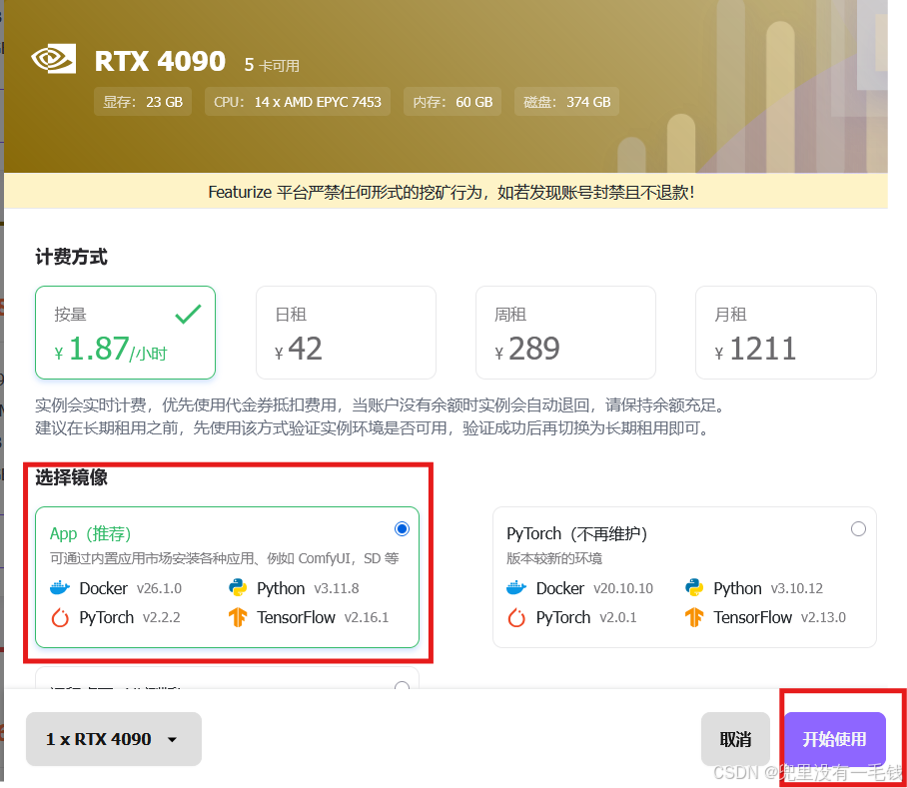Select the 月租 billing option
The width and height of the screenshot is (907, 788).
tap(786, 333)
